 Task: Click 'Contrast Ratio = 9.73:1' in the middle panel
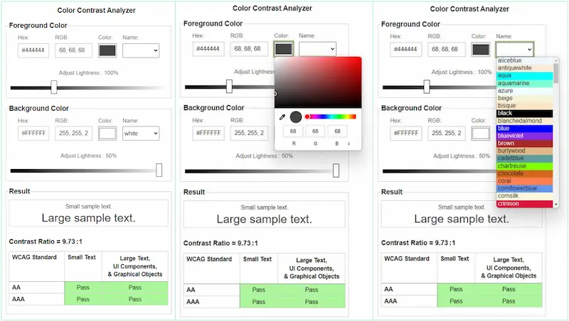click(x=220, y=244)
